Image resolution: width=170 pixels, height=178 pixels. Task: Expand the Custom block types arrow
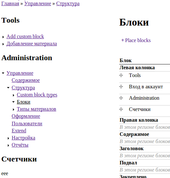(14, 95)
